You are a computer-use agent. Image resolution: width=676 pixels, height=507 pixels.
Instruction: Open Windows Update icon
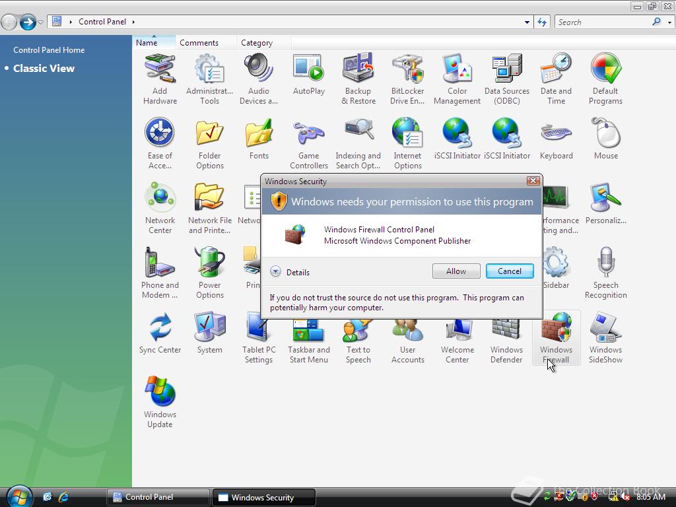click(x=160, y=402)
